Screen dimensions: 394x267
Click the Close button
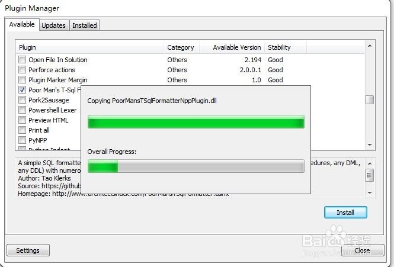point(363,250)
